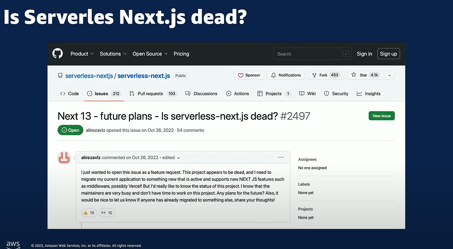Viewport: 453px width, 249px height.
Task: Expand the Solutions dropdown menu
Action: (113, 54)
